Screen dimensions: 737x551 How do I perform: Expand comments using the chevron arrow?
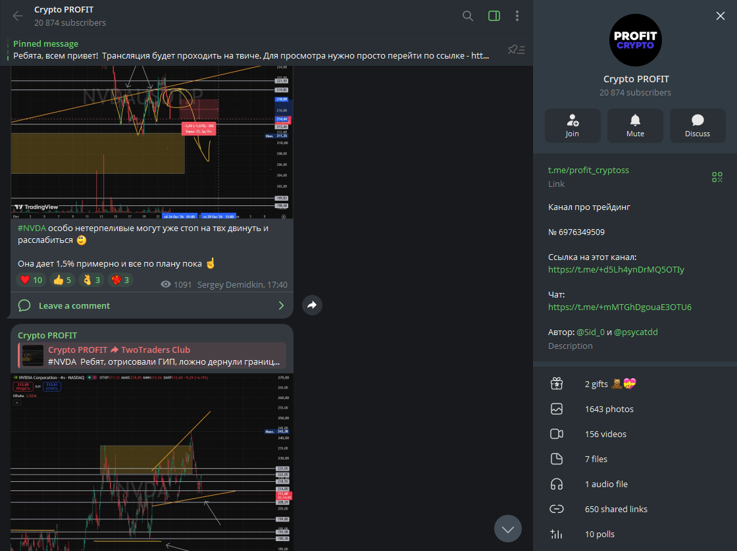point(281,305)
